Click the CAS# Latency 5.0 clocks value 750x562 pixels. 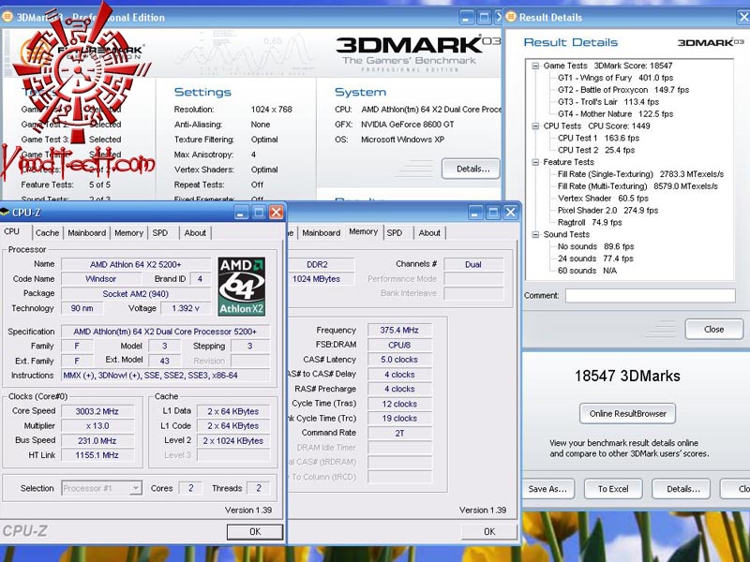(399, 360)
